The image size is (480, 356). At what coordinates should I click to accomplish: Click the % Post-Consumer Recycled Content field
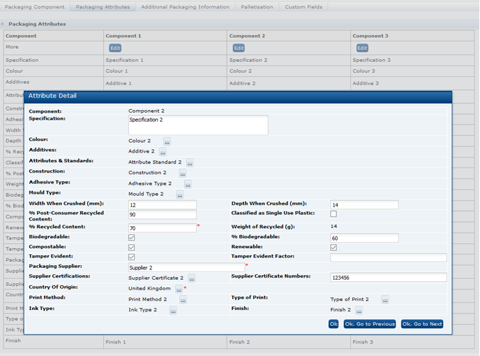click(x=162, y=214)
